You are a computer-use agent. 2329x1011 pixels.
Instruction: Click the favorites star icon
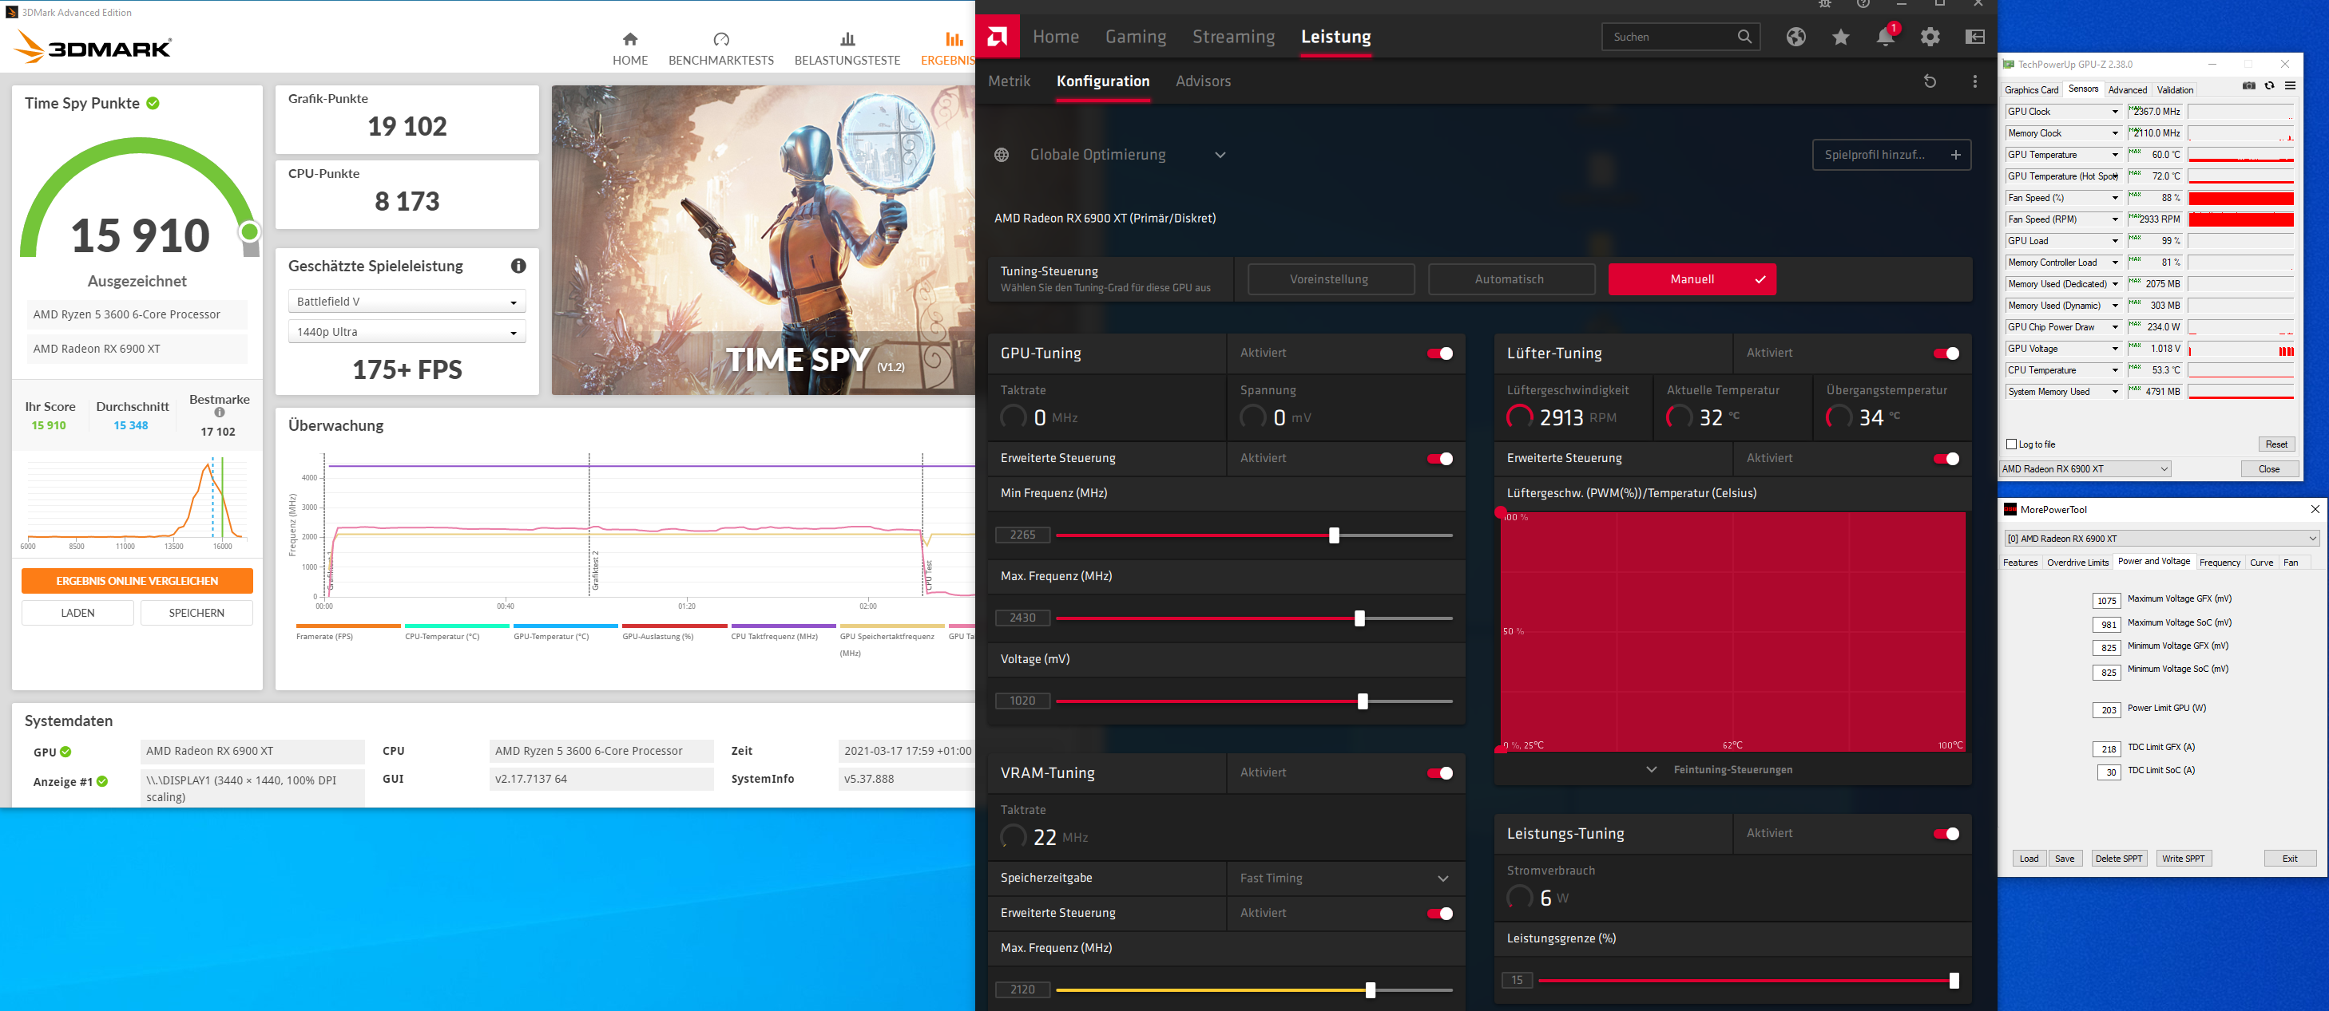[1840, 37]
